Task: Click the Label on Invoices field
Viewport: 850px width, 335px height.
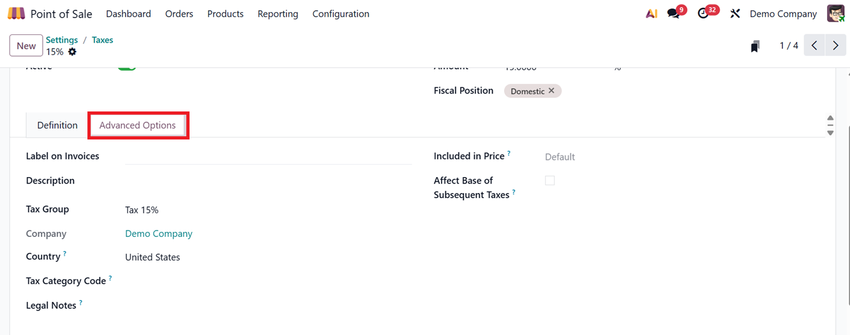Action: [x=268, y=157]
